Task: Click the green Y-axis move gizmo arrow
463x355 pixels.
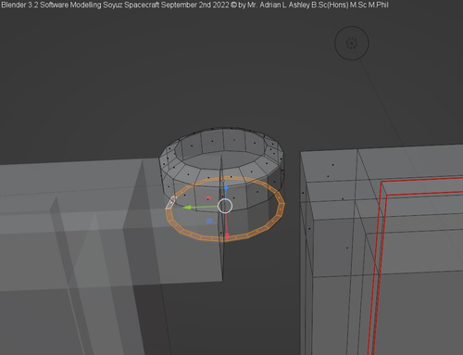Action: click(x=194, y=208)
